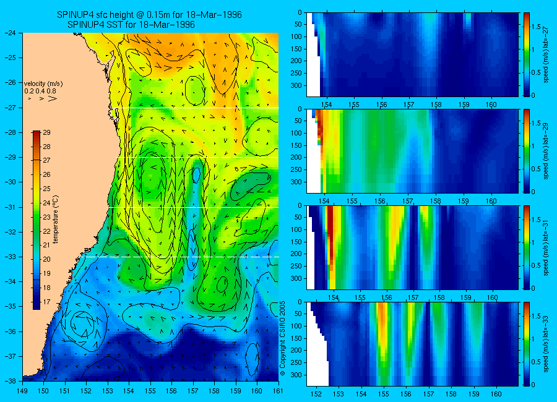557x402 pixels.
Task: Click the "17" value on the temperature scale
Action: click(x=46, y=302)
